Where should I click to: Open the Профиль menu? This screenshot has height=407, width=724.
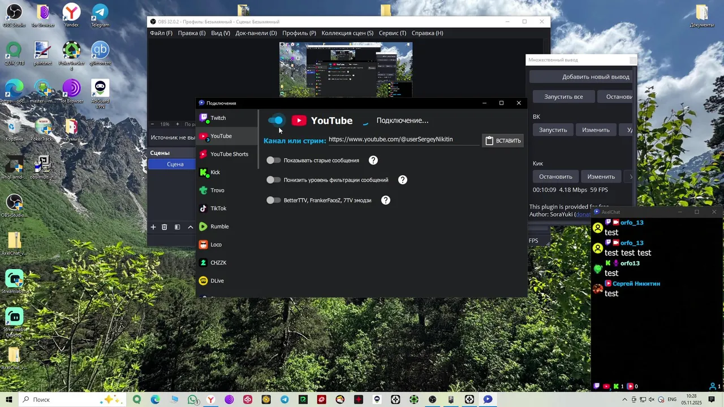click(299, 33)
